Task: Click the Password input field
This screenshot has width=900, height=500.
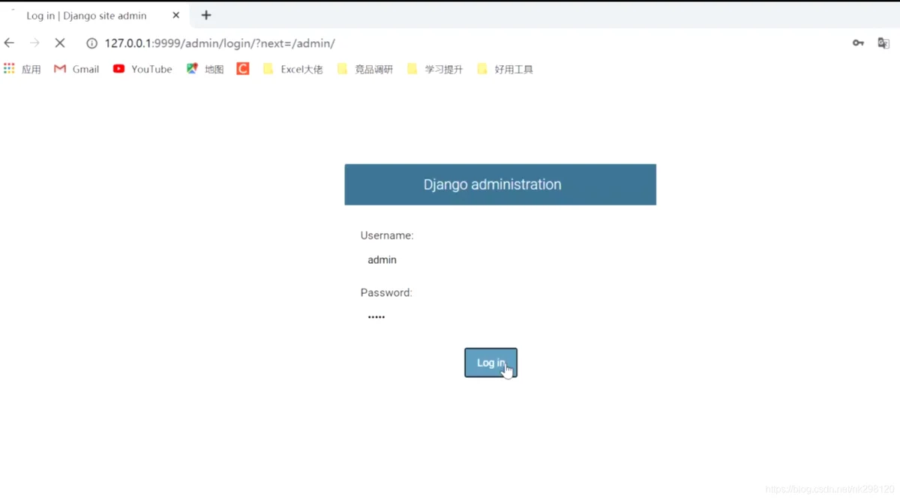Action: point(500,317)
